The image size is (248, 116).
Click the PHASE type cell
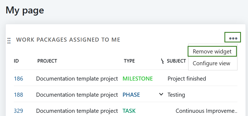[x=131, y=95]
